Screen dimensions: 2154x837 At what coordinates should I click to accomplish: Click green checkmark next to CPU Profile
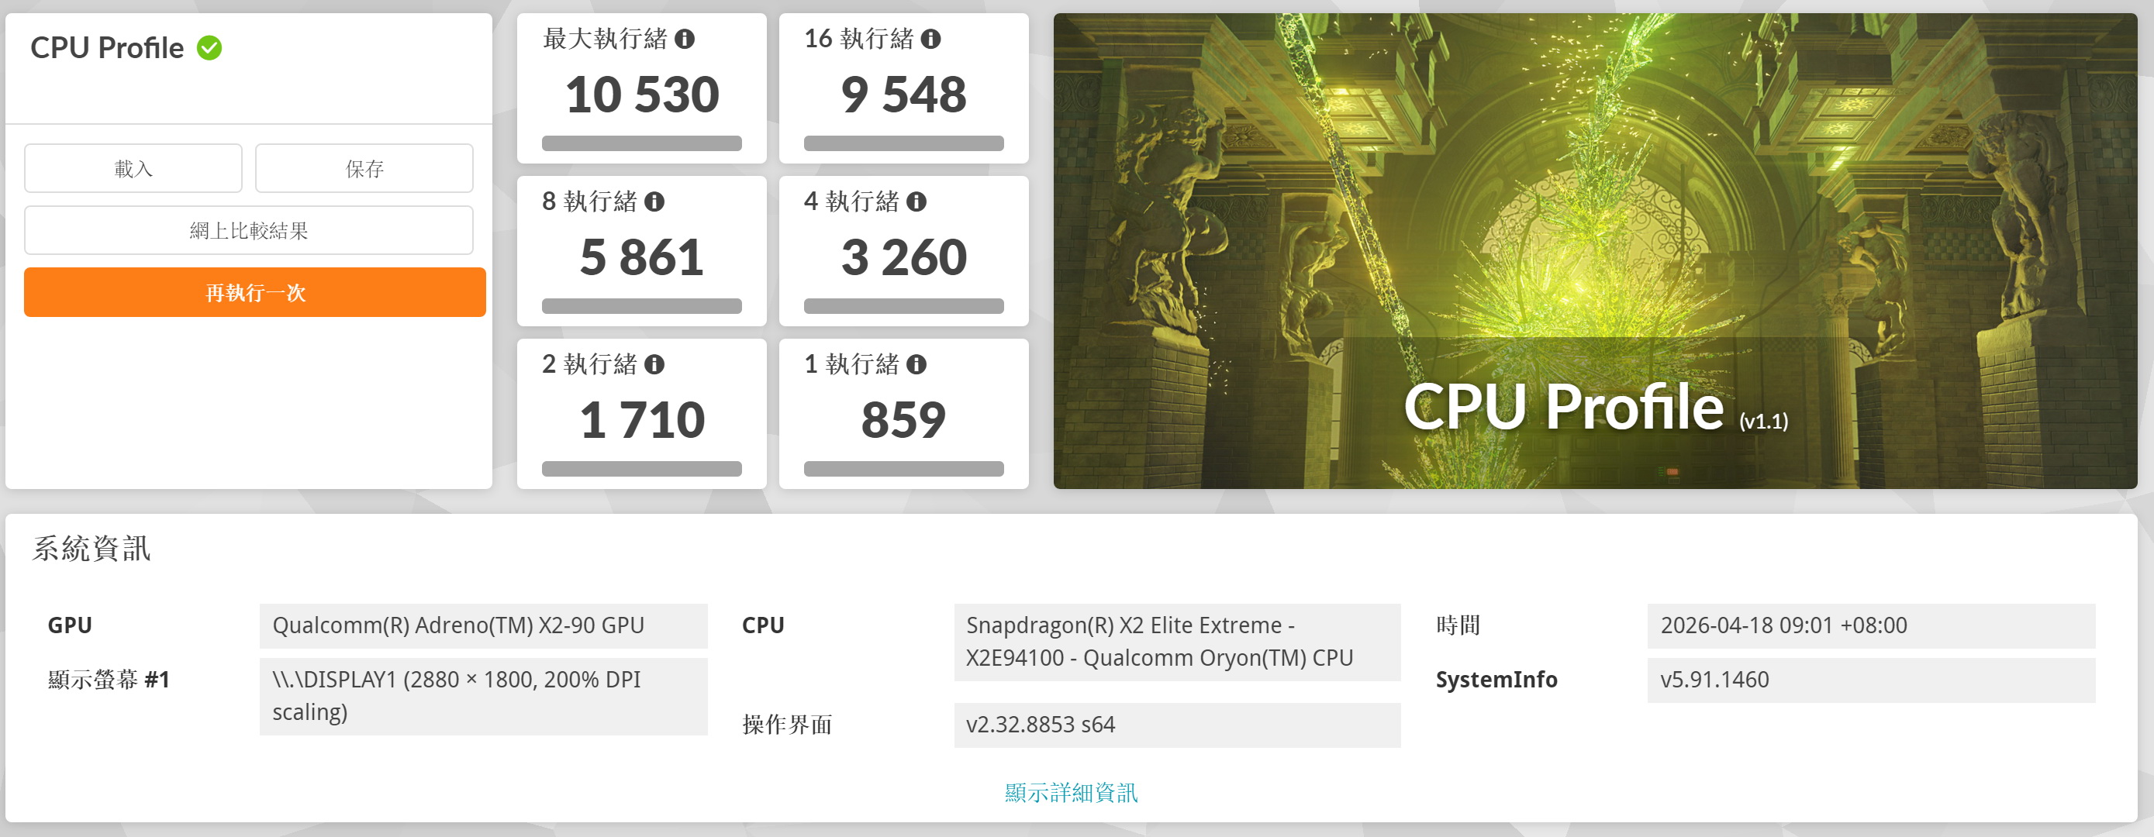coord(209,49)
